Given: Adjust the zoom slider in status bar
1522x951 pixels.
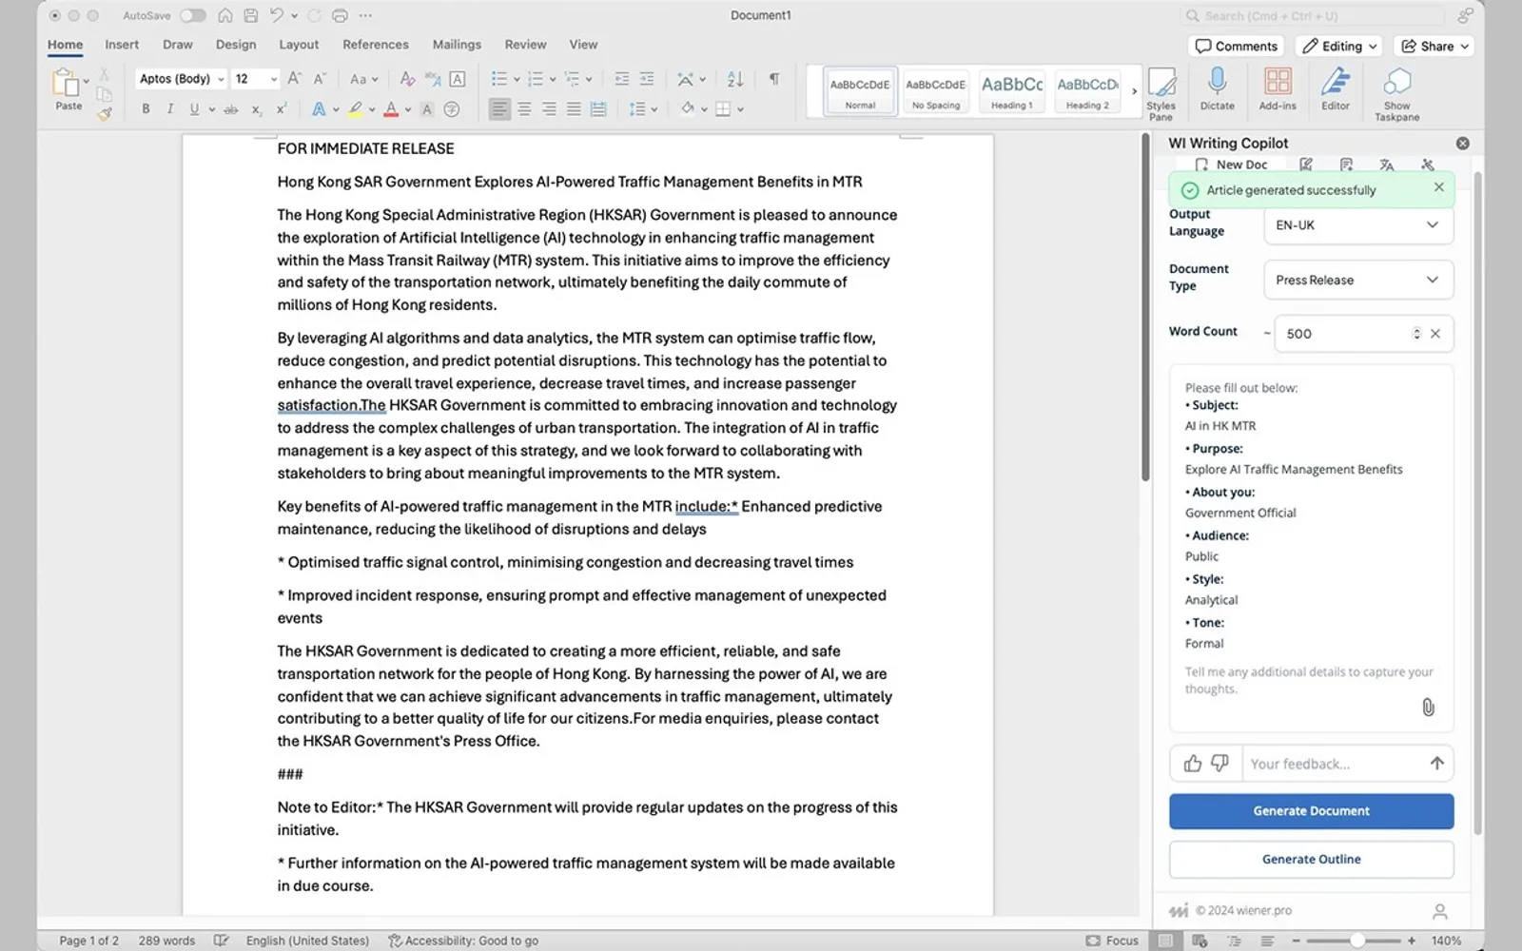Looking at the screenshot, I should 1357,941.
